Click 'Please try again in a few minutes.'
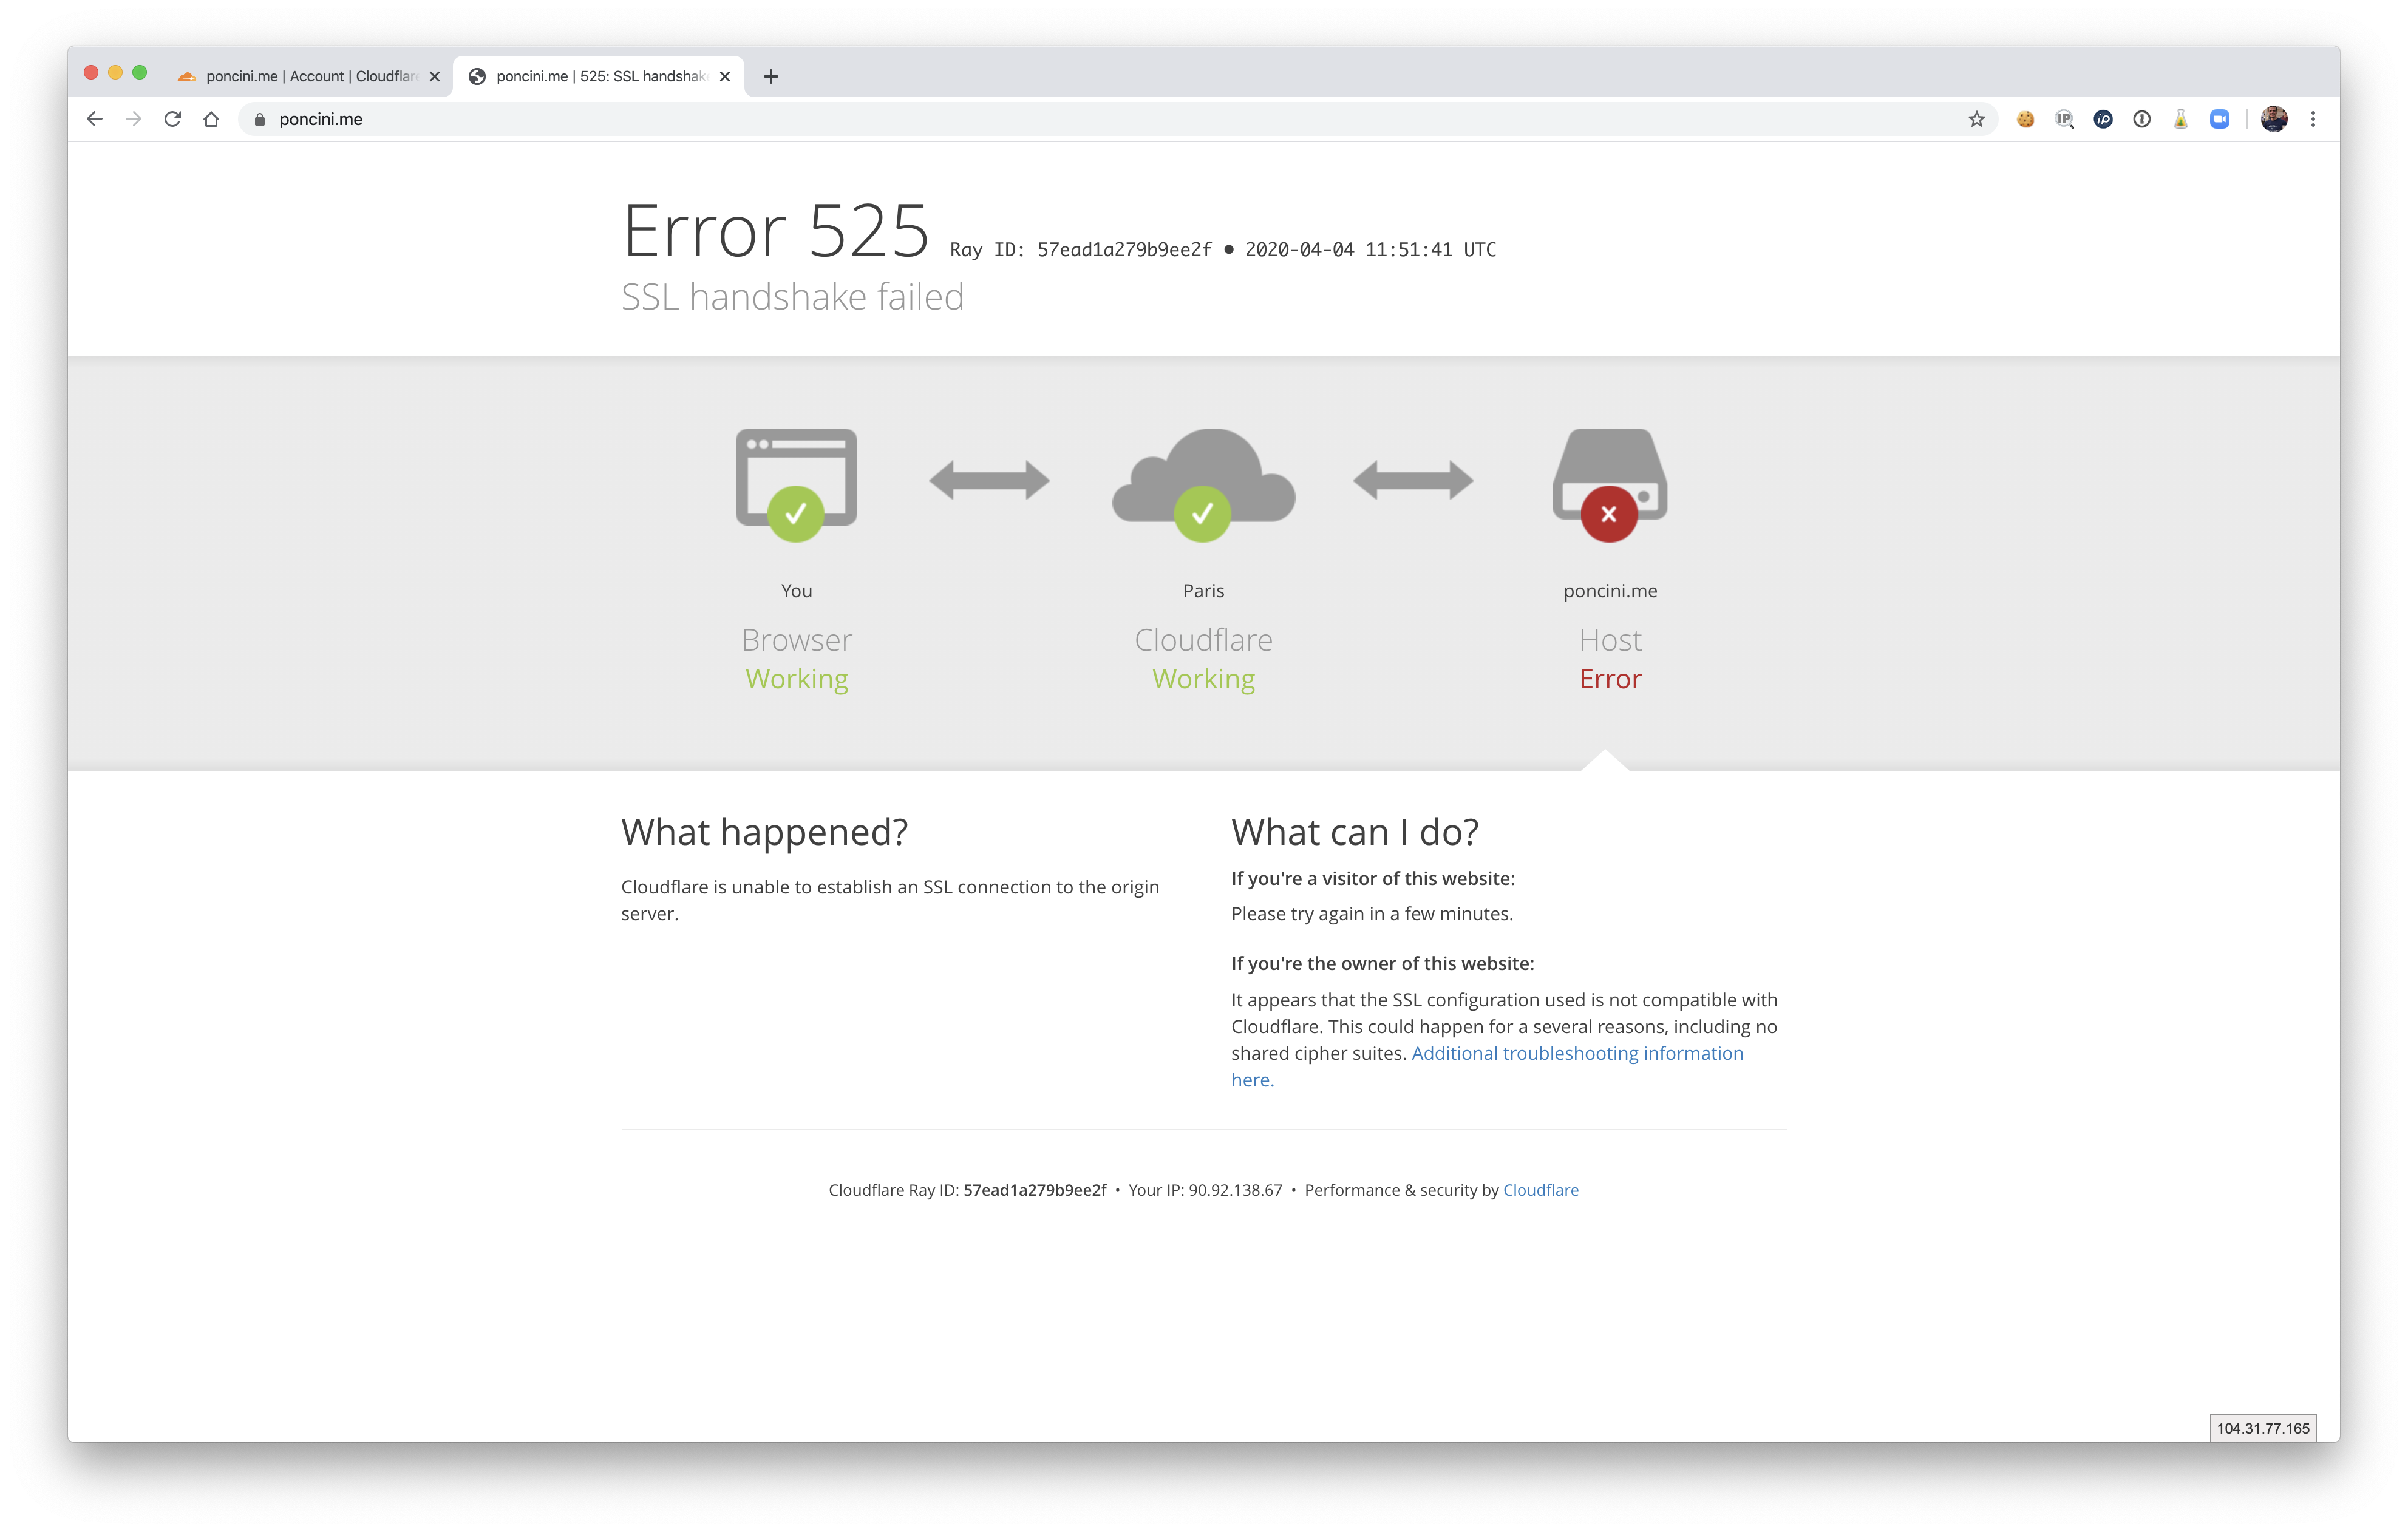 point(1372,914)
